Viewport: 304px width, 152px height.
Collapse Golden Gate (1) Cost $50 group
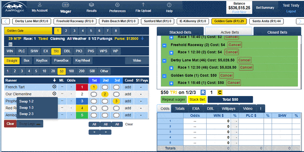tap(164, 76)
